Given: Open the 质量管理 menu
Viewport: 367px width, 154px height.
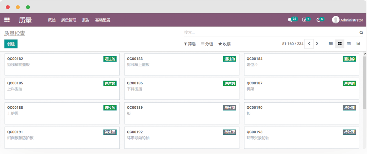Looking at the screenshot, I should (69, 20).
